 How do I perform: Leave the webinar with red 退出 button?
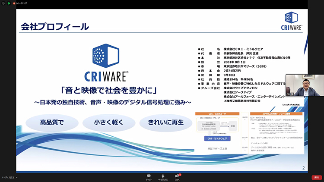pyautogui.click(x=317, y=177)
